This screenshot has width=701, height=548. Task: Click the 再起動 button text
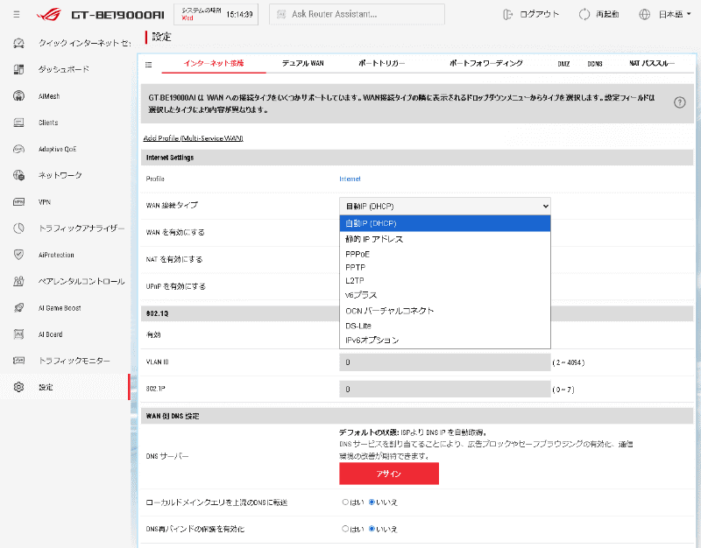point(607,14)
